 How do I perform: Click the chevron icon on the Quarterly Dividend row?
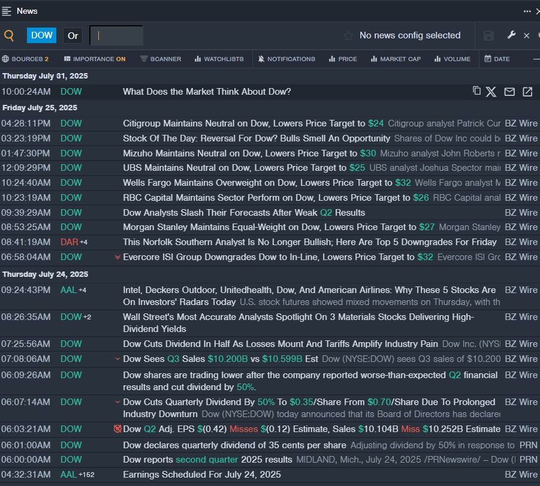coord(117,402)
